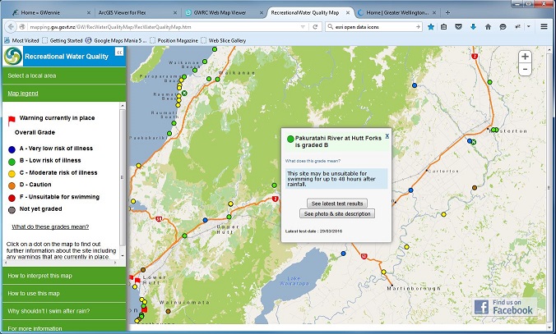Open the URL bar history dropdown arrow
The height and width of the screenshot is (334, 556).
303,27
